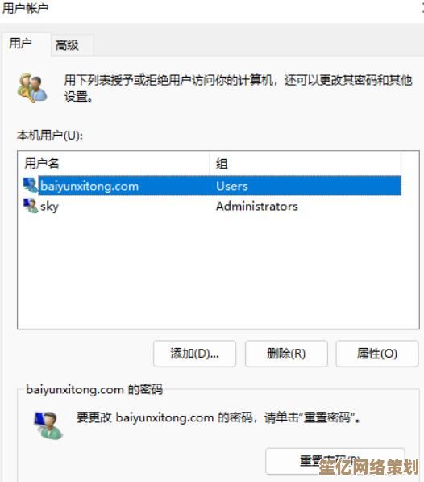Screen dimensions: 424x482
Task: Click the user icon in password section
Action: point(48,425)
